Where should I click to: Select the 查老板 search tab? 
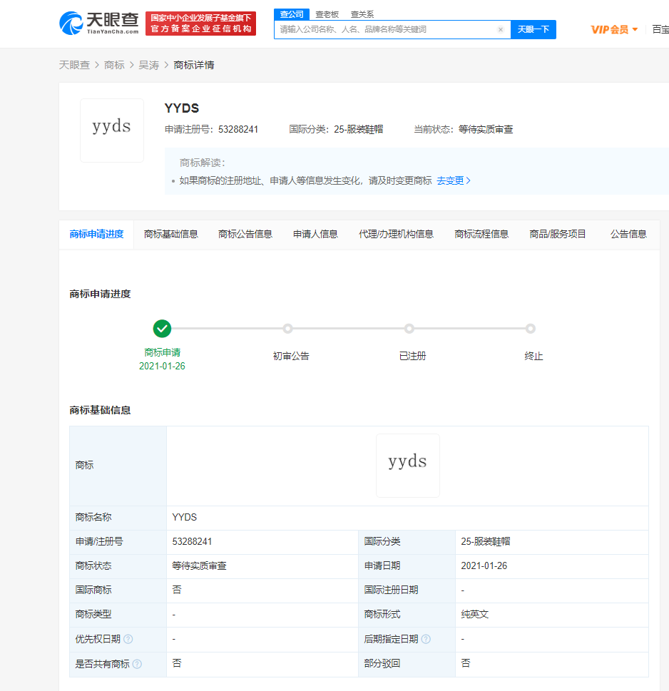(x=327, y=14)
